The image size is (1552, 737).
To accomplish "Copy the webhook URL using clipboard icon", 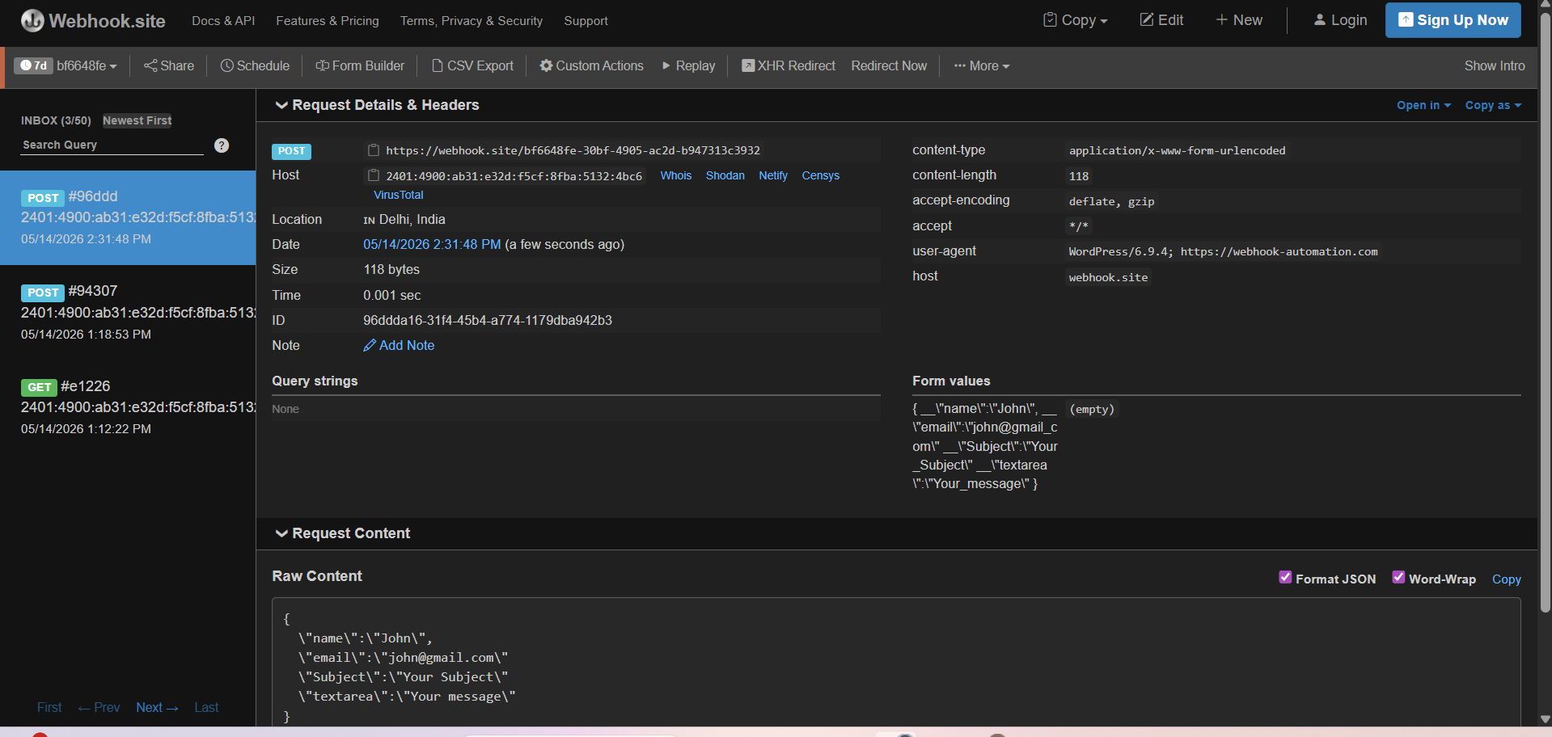I will pos(374,150).
